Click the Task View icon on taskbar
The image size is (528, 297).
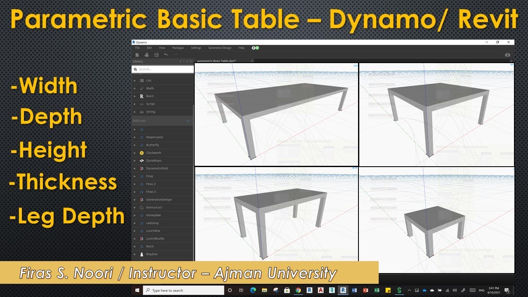[241, 290]
